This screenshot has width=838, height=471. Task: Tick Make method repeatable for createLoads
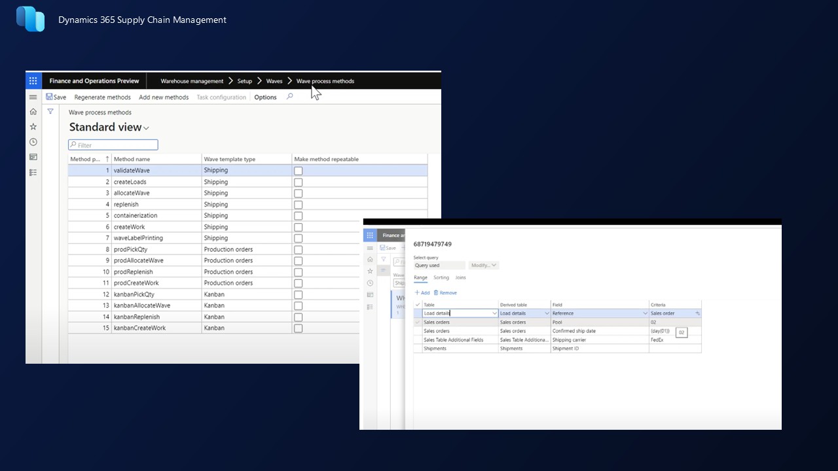point(299,182)
